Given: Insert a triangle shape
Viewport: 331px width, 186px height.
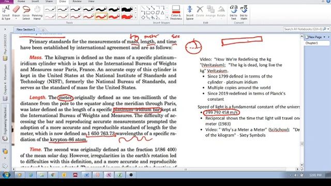Looking at the screenshot, I should point(162,13).
